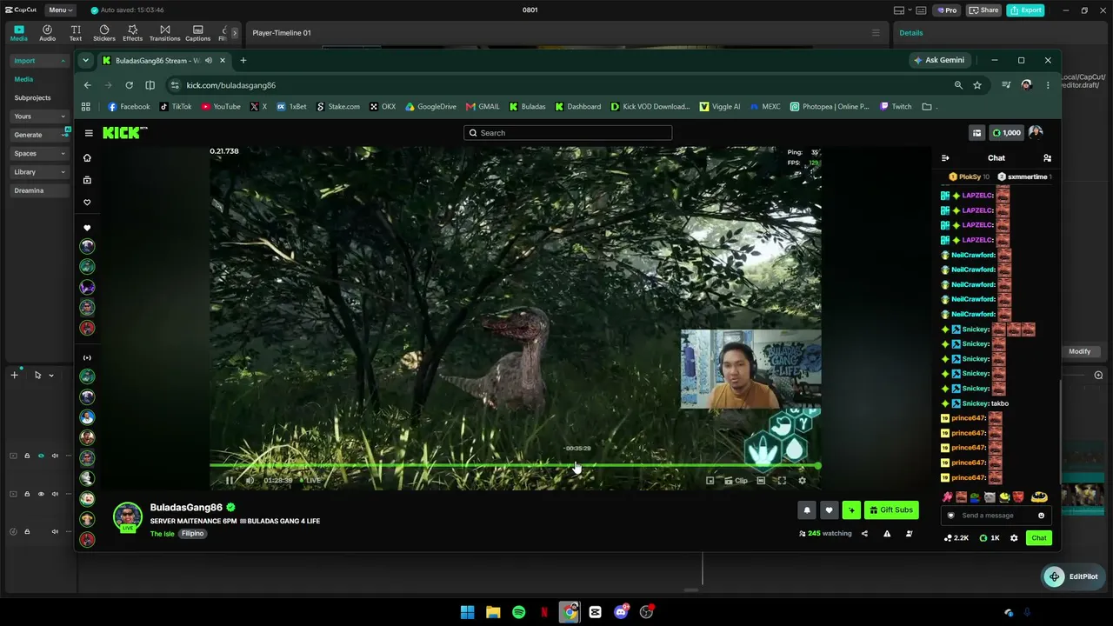Open the chat users list icon
The width and height of the screenshot is (1113, 626).
(1047, 158)
